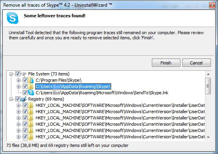
Task: Click the Skype.lnk shortcut icon
Action: pos(31,93)
